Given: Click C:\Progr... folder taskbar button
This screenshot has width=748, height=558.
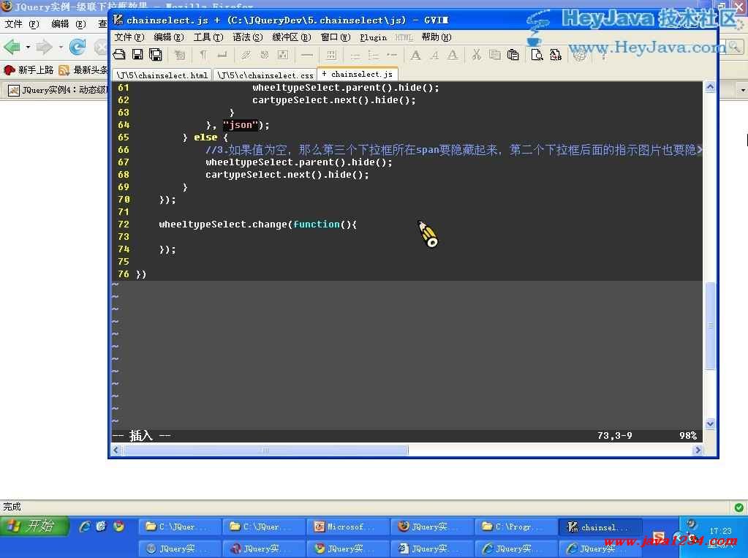Looking at the screenshot, I should pos(515,527).
